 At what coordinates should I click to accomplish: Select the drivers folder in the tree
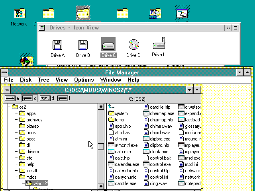[29, 152]
